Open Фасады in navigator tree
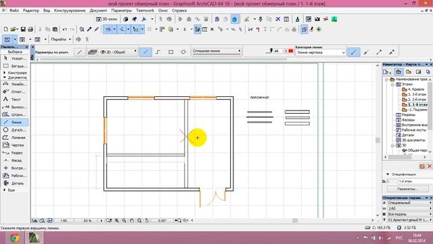Screen dimensions: 433x244 pyautogui.click(x=405, y=120)
